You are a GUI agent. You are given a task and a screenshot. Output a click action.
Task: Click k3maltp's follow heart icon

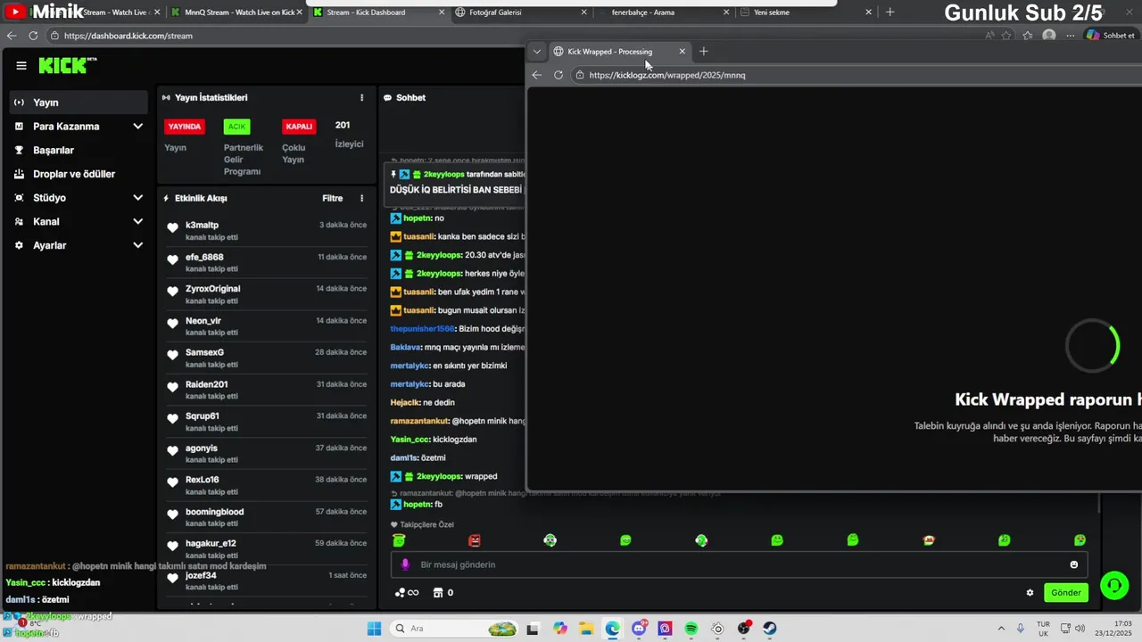point(173,227)
